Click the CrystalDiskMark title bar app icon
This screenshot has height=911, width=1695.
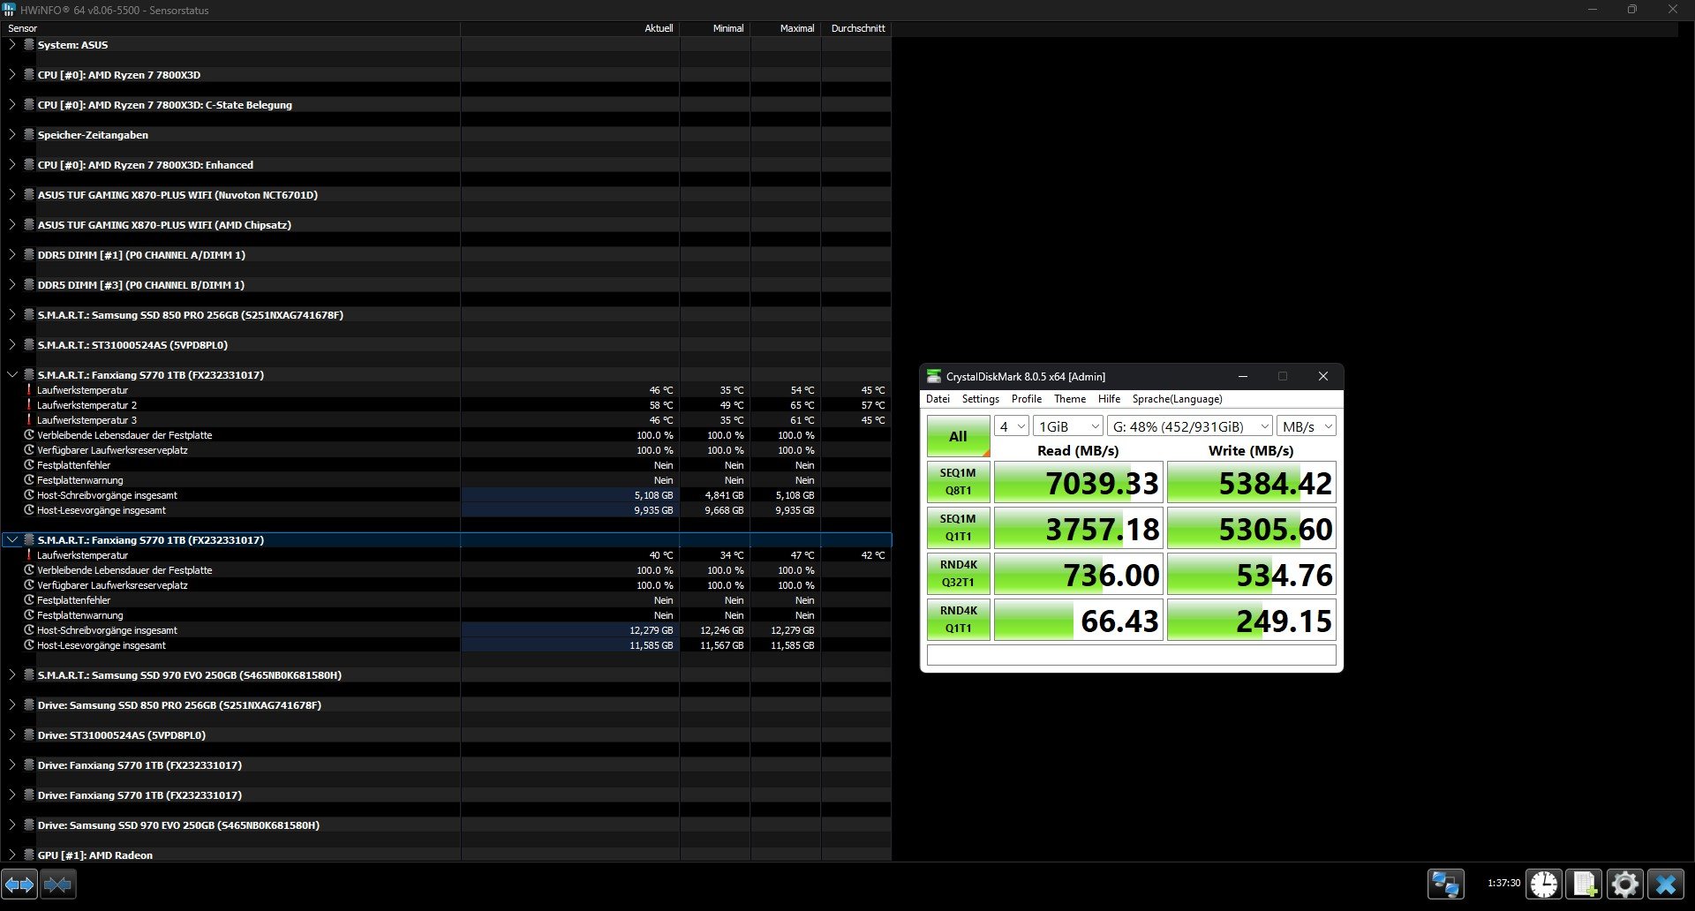click(934, 376)
